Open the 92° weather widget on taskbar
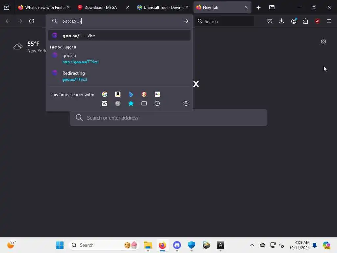Image resolution: width=337 pixels, height=253 pixels. pyautogui.click(x=11, y=245)
